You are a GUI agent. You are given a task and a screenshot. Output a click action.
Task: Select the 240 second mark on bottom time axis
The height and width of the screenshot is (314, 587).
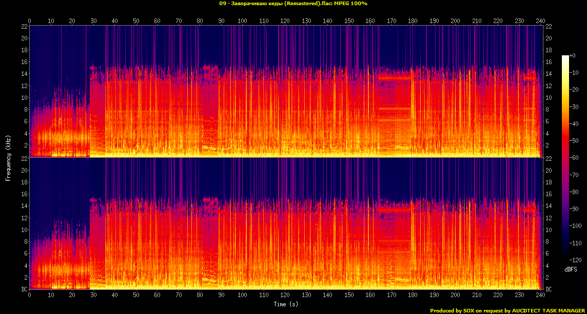pyautogui.click(x=540, y=296)
